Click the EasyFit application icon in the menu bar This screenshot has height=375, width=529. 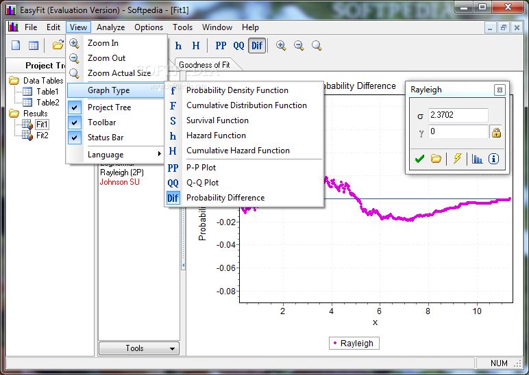click(13, 27)
